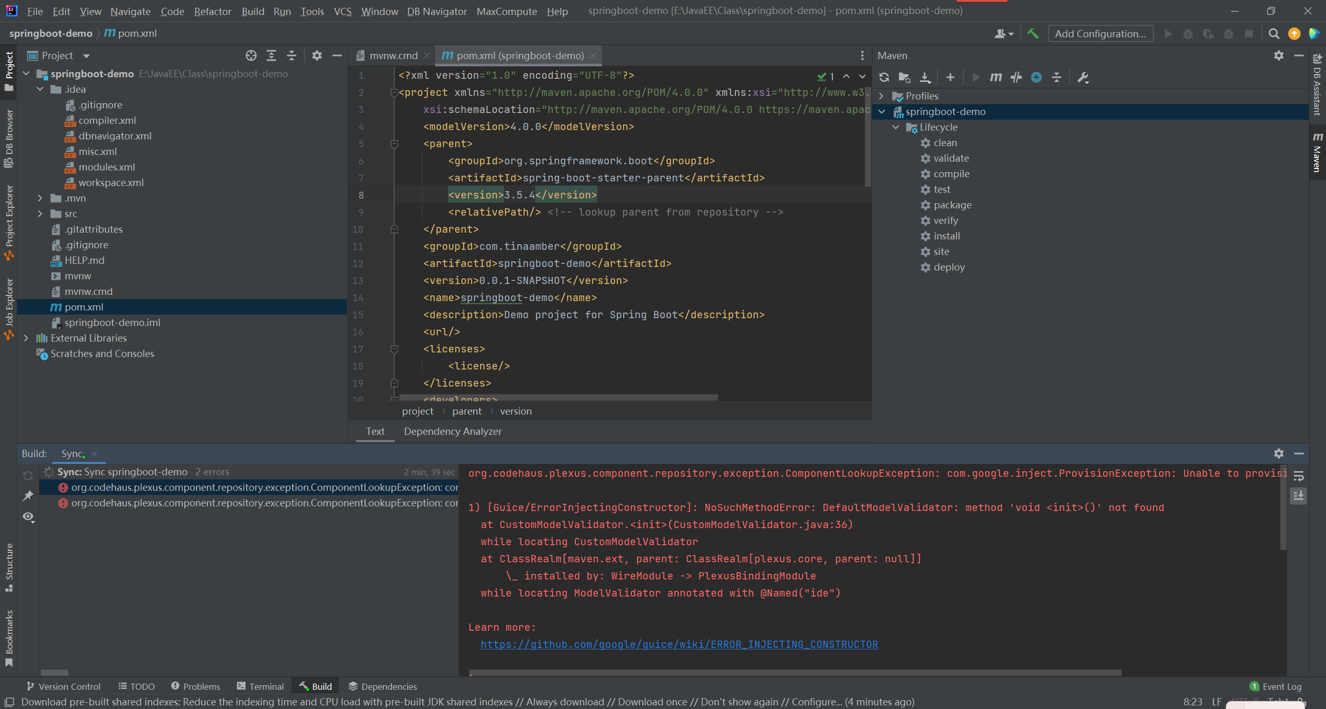Open the DB Navigator menu
This screenshot has height=709, width=1326.
(437, 11)
